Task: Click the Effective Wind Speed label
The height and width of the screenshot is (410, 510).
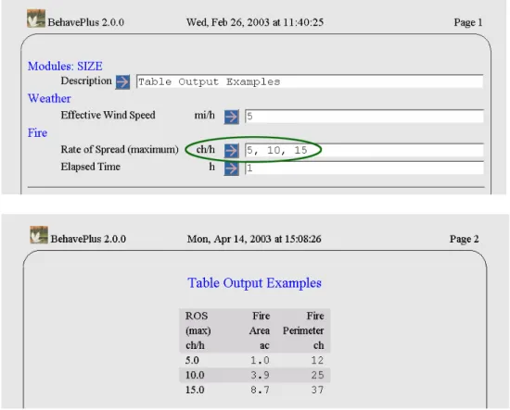Action: tap(108, 116)
